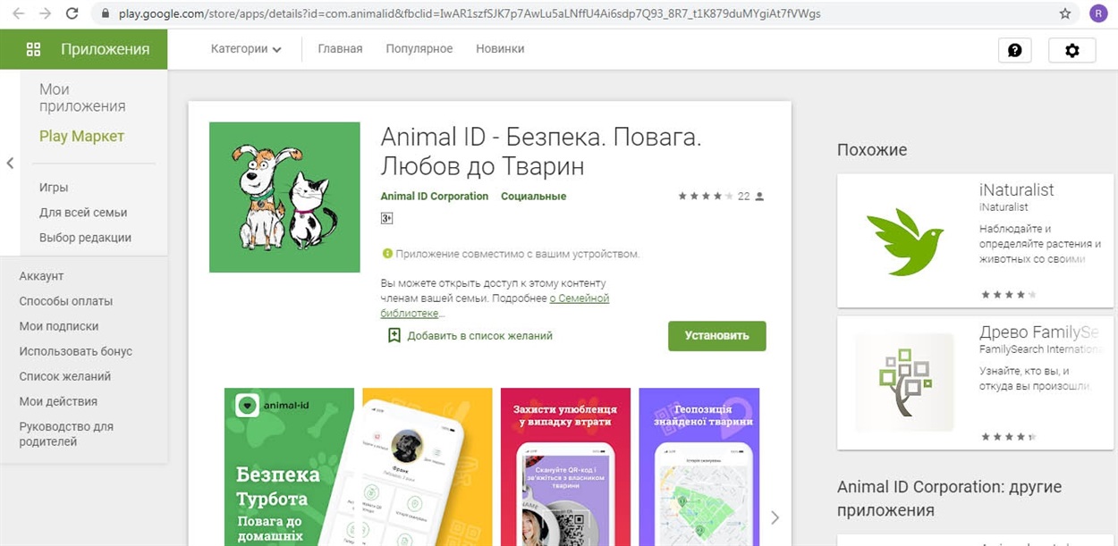The width and height of the screenshot is (1118, 546).
Task: Open the red QR-code screenshot
Action: coord(565,466)
